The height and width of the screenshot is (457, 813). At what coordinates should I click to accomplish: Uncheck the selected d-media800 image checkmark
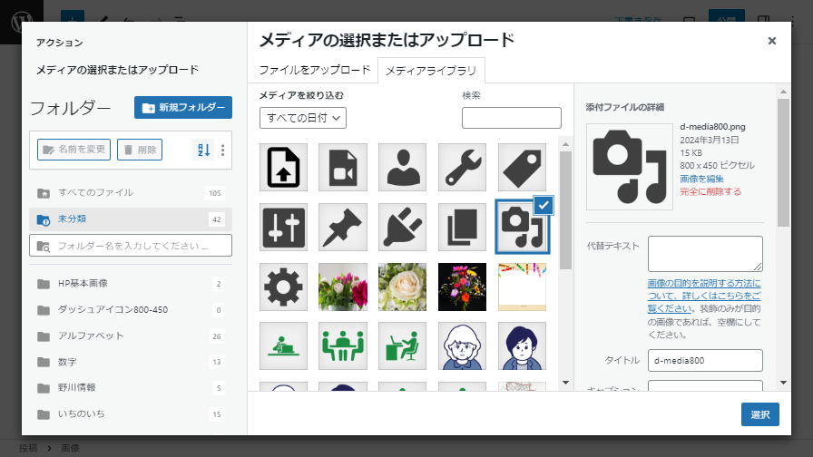click(543, 206)
